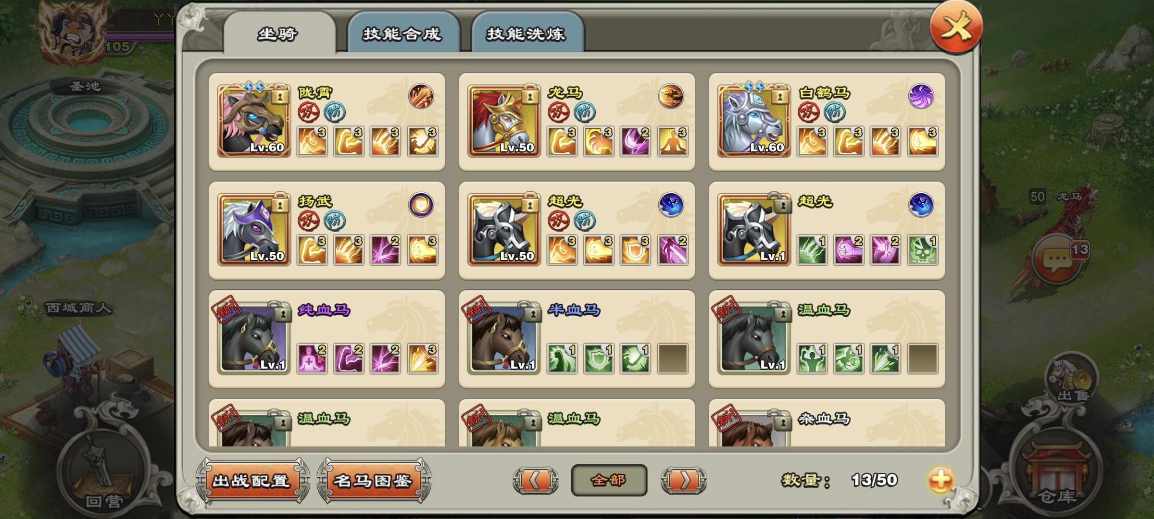Image resolution: width=1154 pixels, height=519 pixels.
Task: Tap the blue 防 badge on 白鹤马
Action: pyautogui.click(x=835, y=112)
